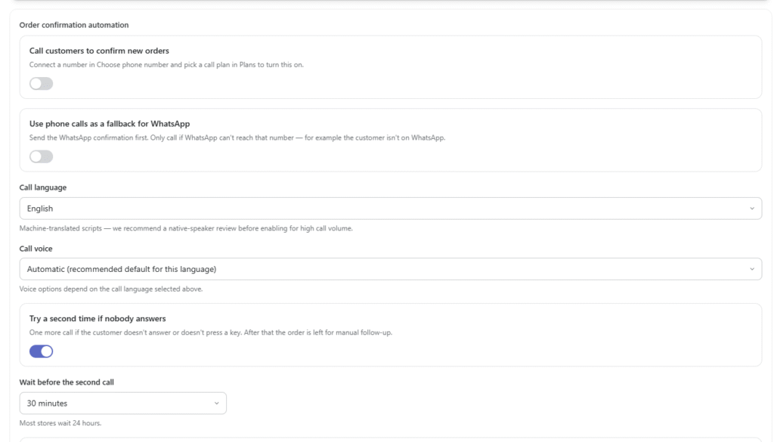
Task: Click the Most stores wait 24 hours hint
Action: pyautogui.click(x=60, y=423)
